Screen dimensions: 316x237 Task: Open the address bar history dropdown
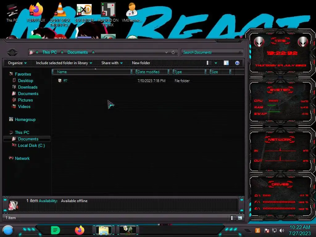point(166,52)
